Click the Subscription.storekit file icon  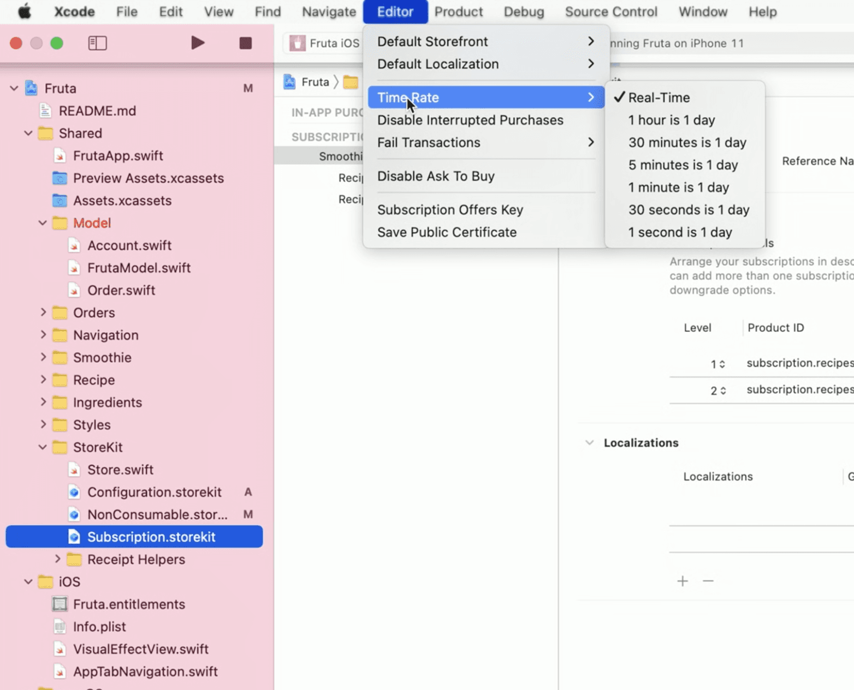point(74,537)
